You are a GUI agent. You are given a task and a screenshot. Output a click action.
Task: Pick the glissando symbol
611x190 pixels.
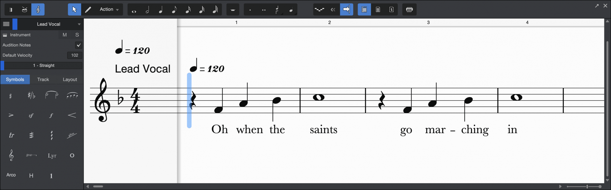(x=72, y=136)
